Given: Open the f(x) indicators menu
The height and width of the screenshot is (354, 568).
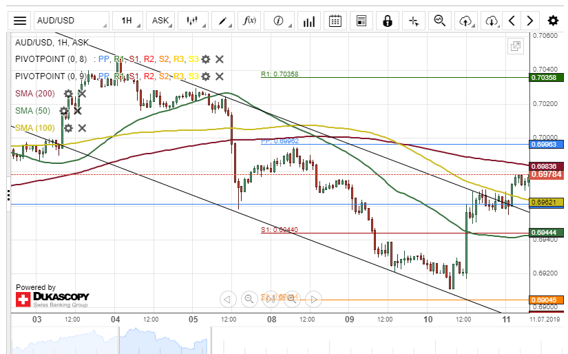Looking at the screenshot, I should click(249, 21).
